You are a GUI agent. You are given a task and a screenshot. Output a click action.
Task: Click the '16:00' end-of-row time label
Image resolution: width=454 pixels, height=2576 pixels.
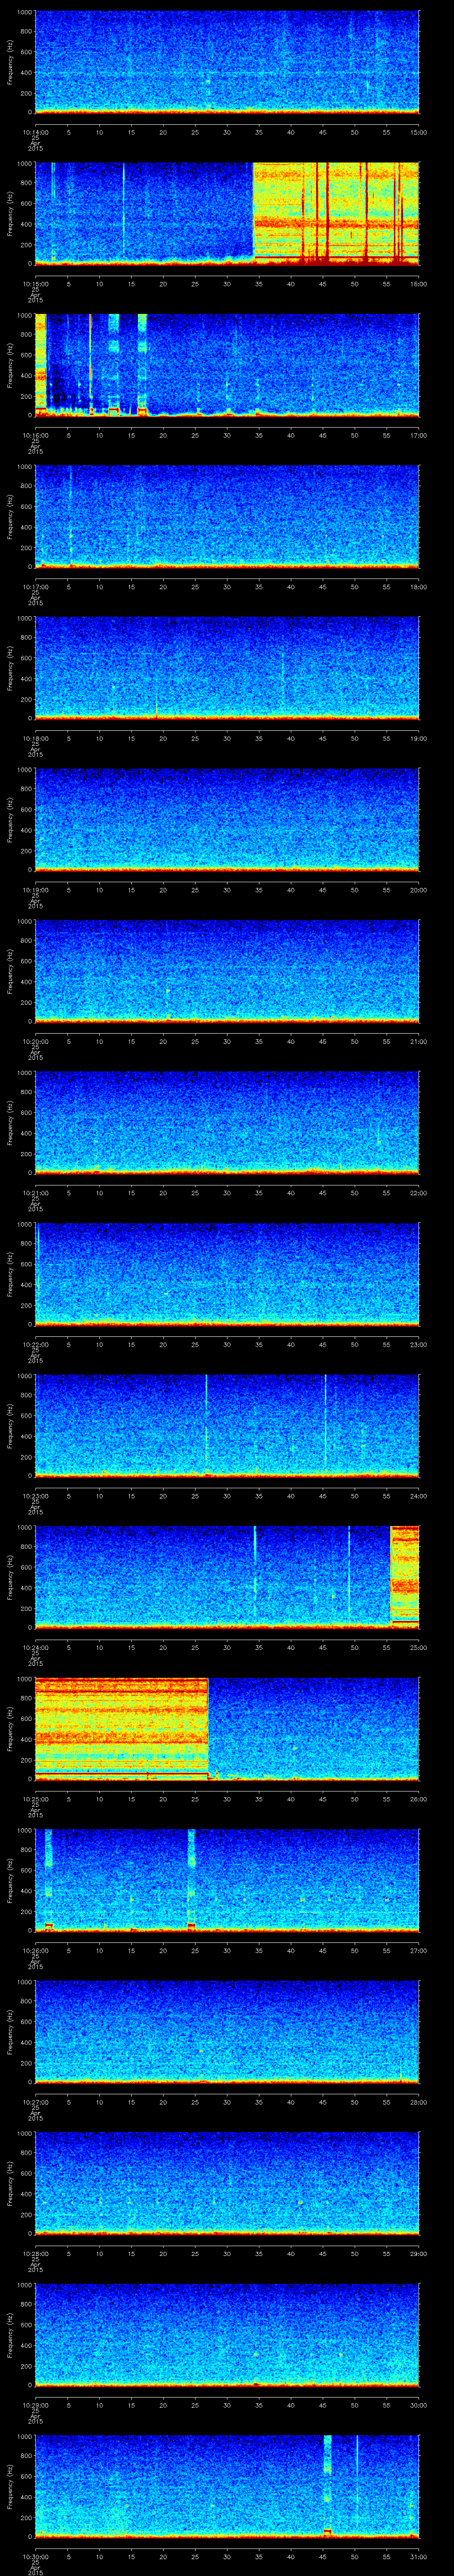pos(419,284)
